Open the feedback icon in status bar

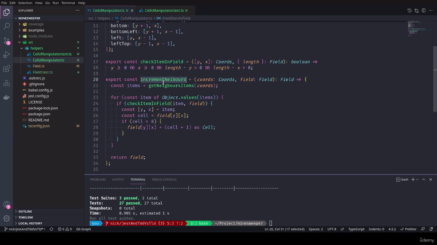coord(423,229)
